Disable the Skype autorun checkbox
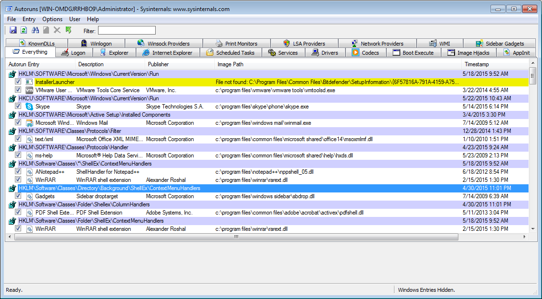542x299 pixels. (18, 107)
